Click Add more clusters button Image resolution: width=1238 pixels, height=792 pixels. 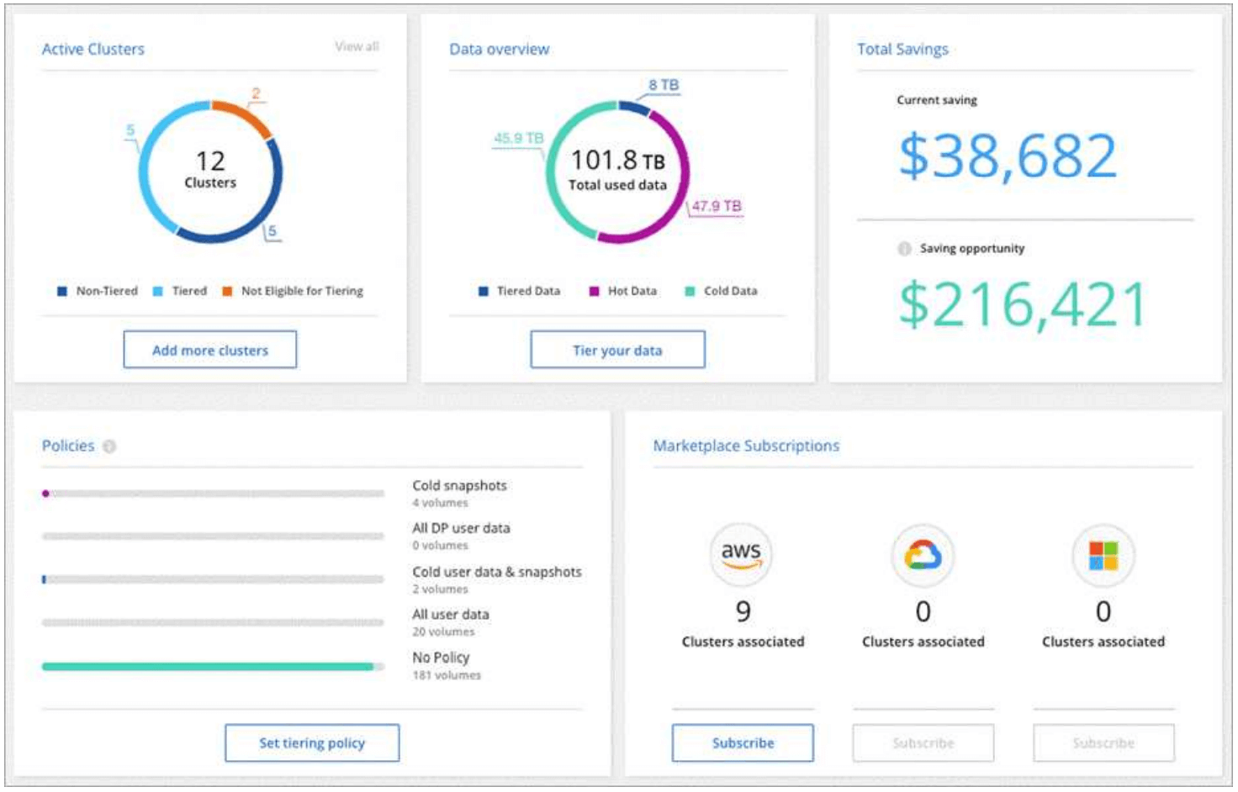[x=210, y=350]
